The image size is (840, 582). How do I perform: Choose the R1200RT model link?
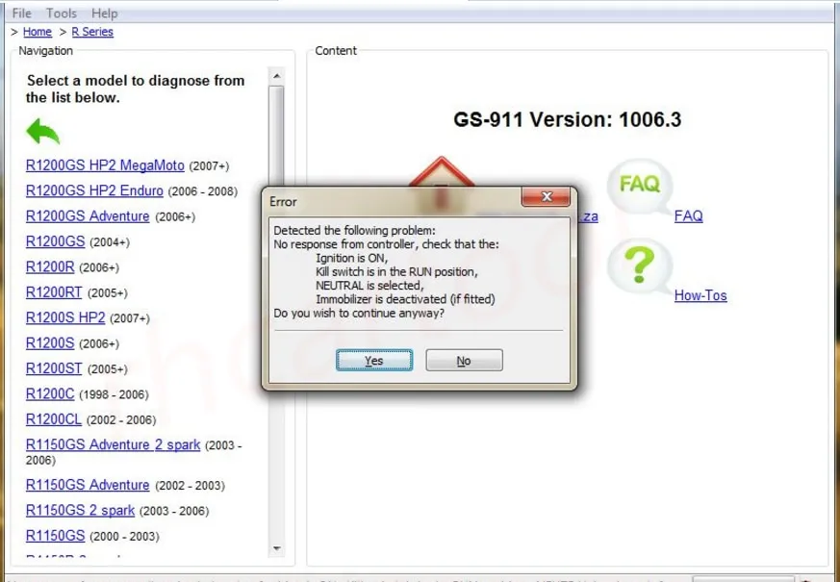pyautogui.click(x=54, y=292)
